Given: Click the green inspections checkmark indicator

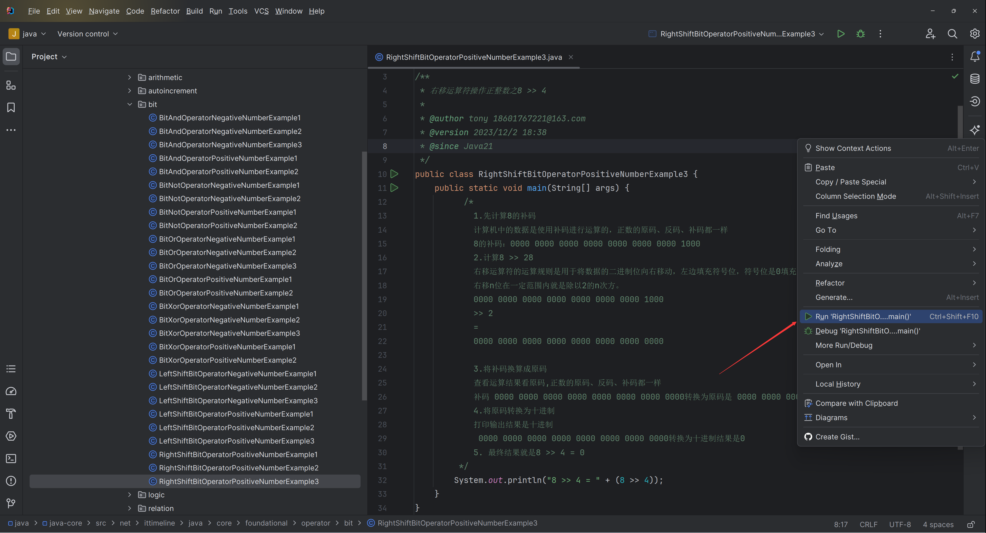Looking at the screenshot, I should (x=955, y=76).
